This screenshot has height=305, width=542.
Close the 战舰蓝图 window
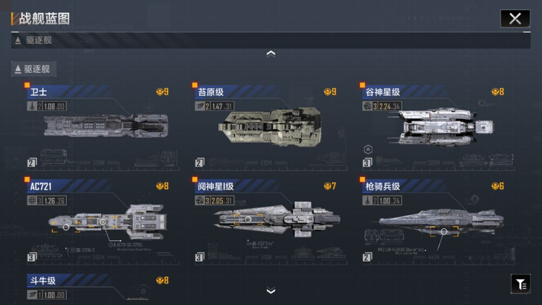coord(515,19)
